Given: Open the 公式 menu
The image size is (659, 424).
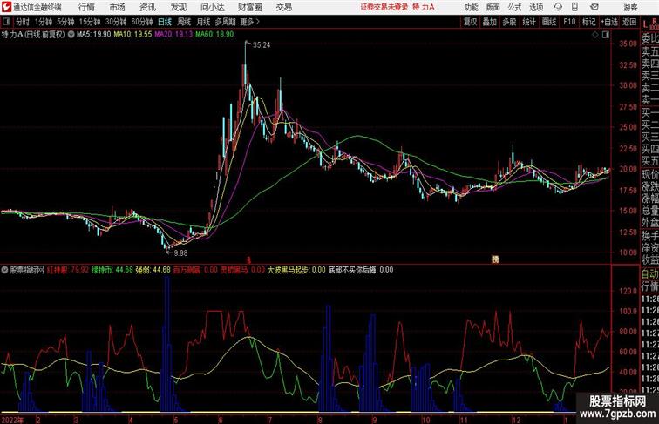Looking at the screenshot, I should (x=514, y=7).
